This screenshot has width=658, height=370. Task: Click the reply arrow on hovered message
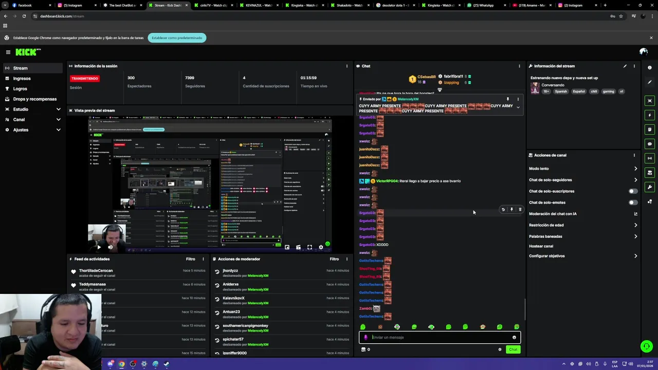(503, 210)
